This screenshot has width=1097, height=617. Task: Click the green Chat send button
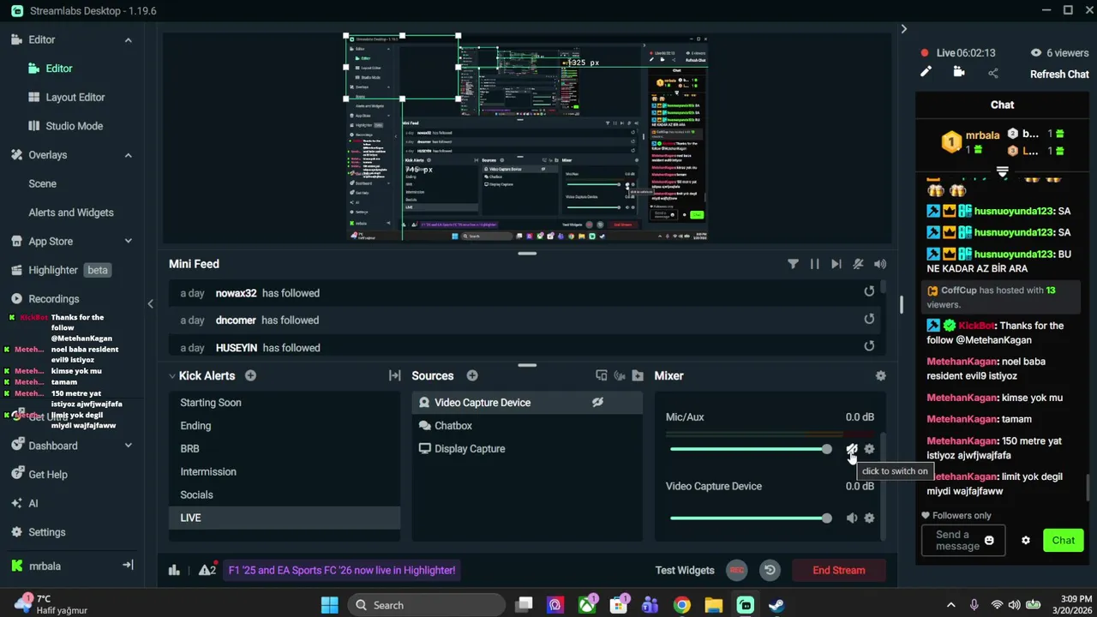coord(1064,541)
